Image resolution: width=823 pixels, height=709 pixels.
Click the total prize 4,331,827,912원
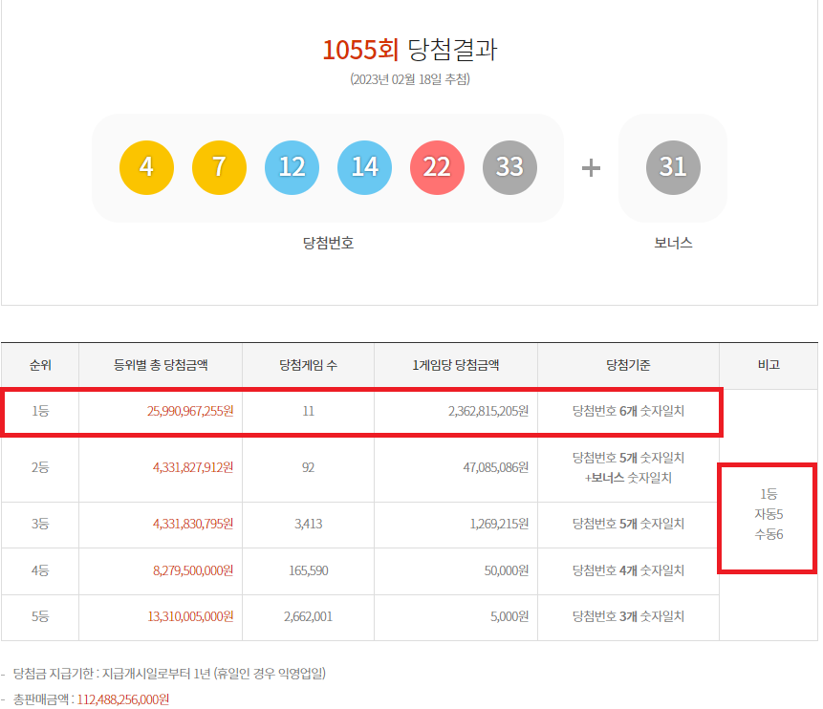[193, 467]
